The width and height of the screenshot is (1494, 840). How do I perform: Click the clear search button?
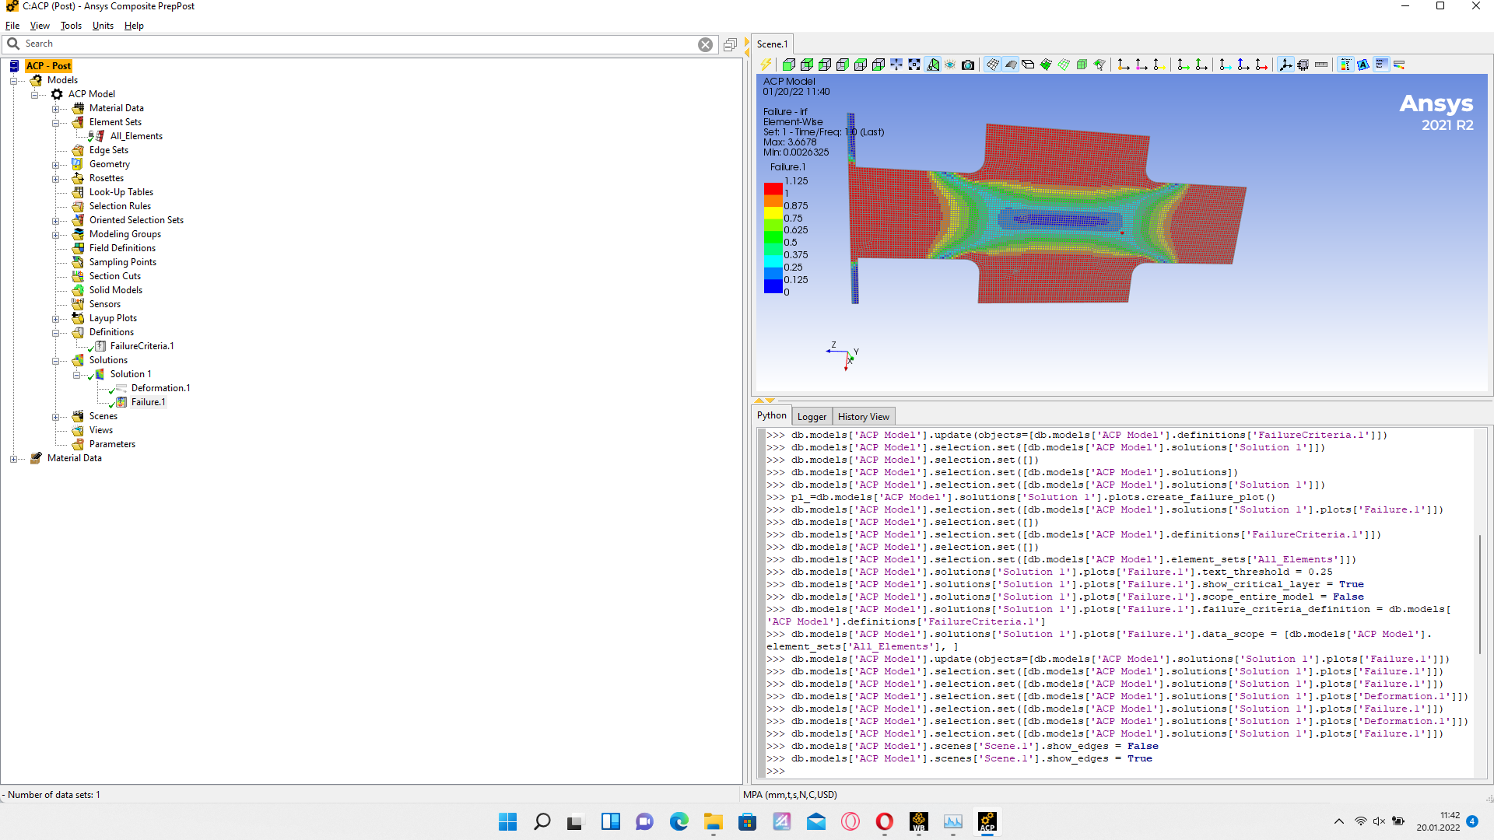[x=705, y=44]
